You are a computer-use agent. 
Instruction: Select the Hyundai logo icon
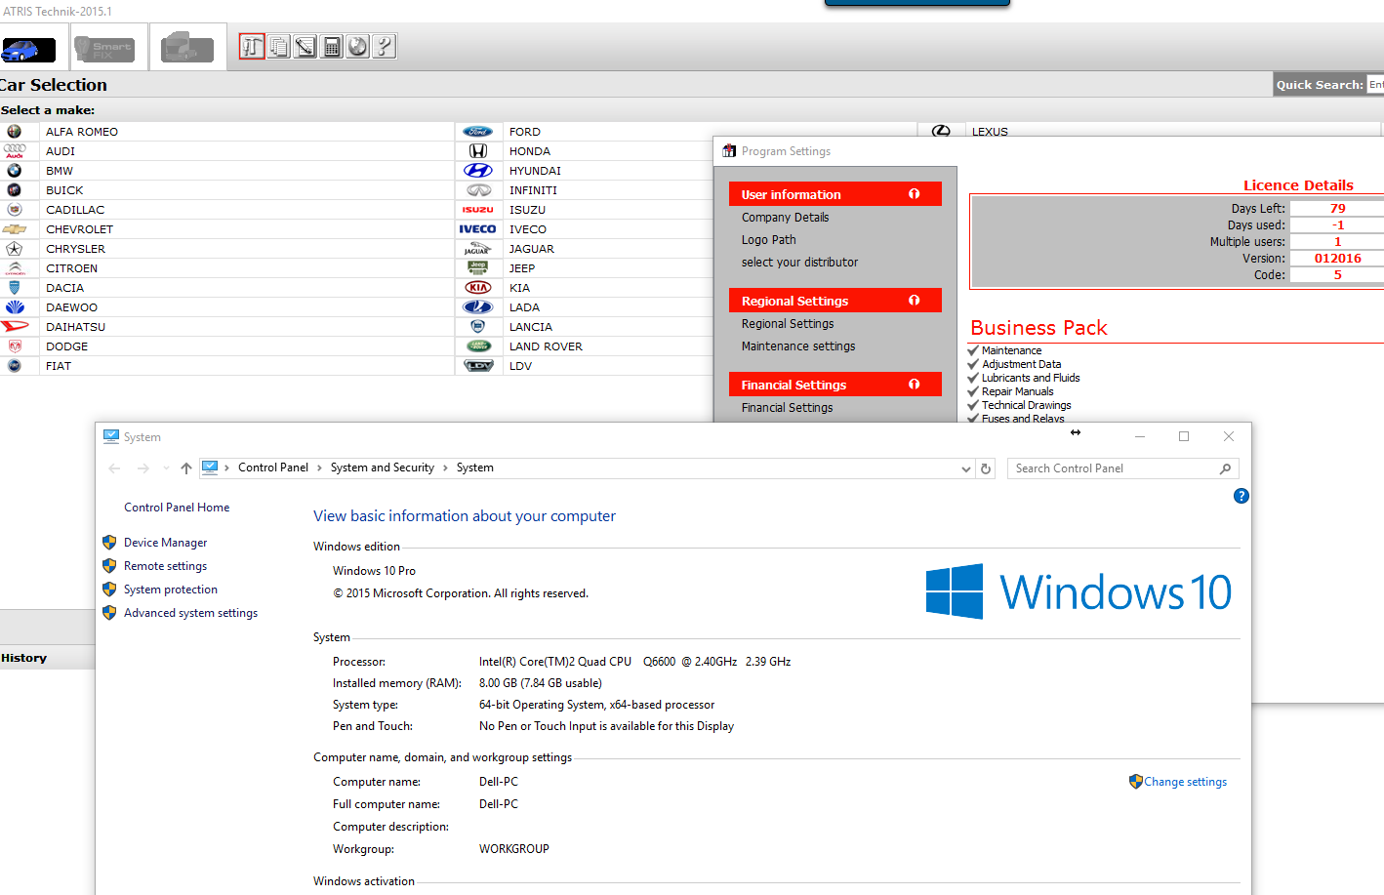(478, 171)
